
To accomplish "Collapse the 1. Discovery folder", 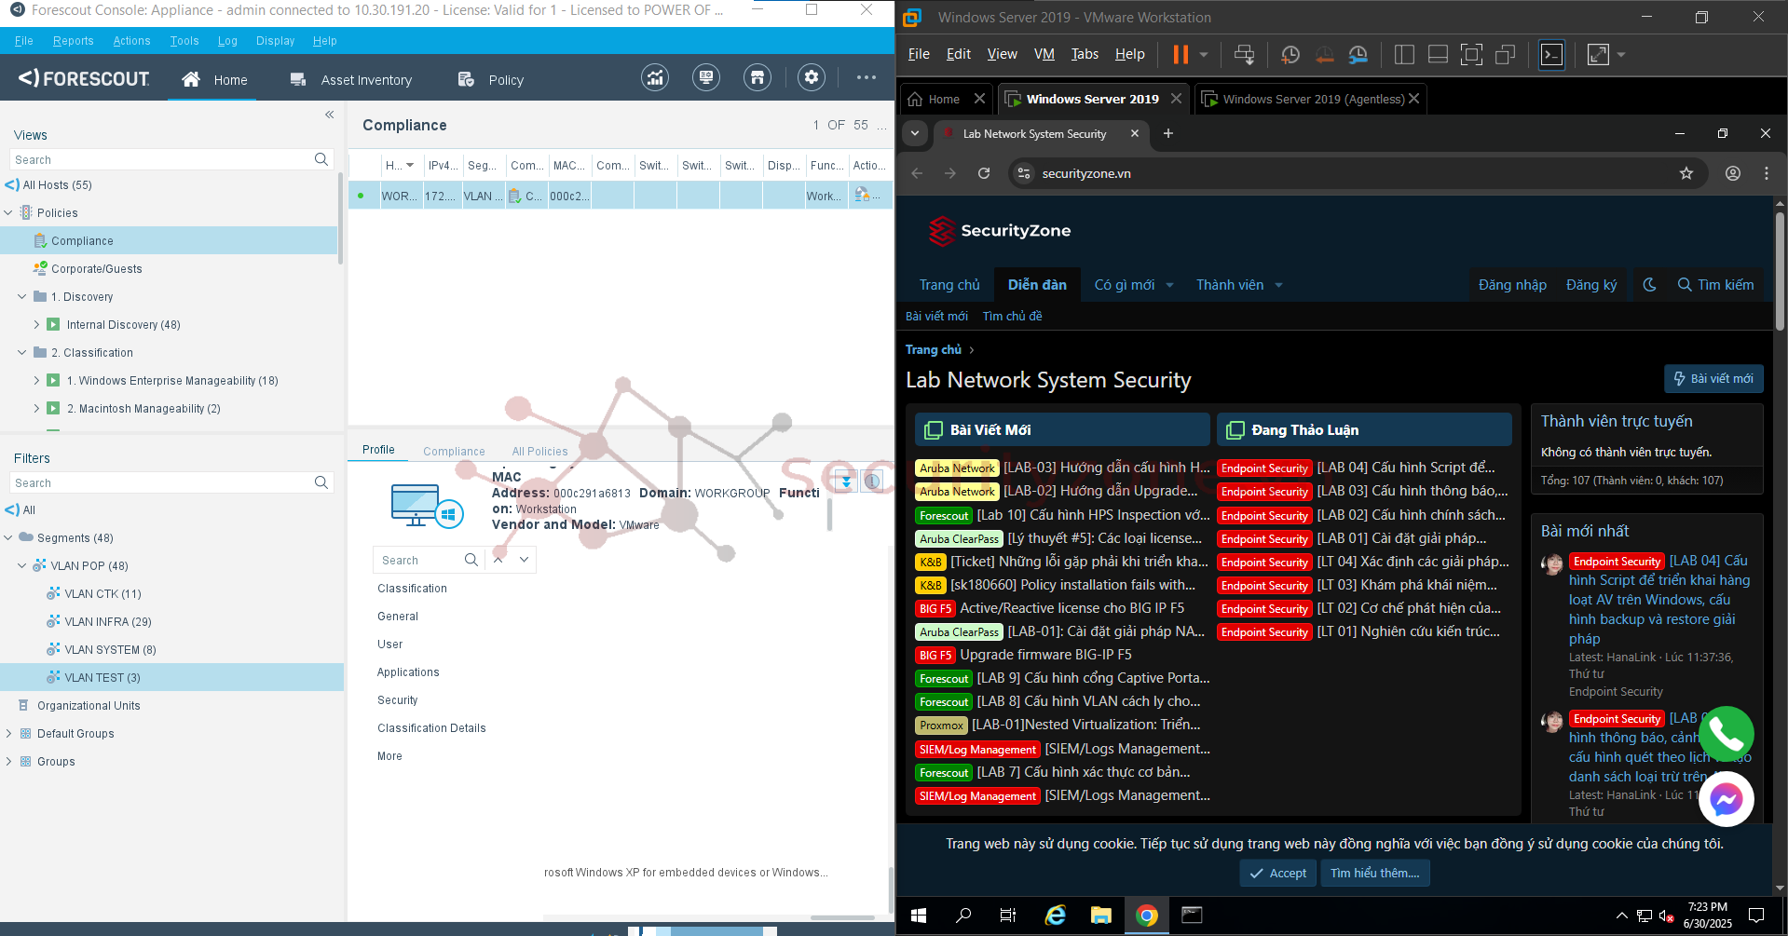I will (22, 296).
